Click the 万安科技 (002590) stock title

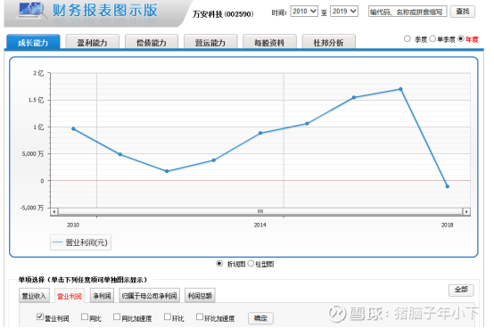(223, 14)
